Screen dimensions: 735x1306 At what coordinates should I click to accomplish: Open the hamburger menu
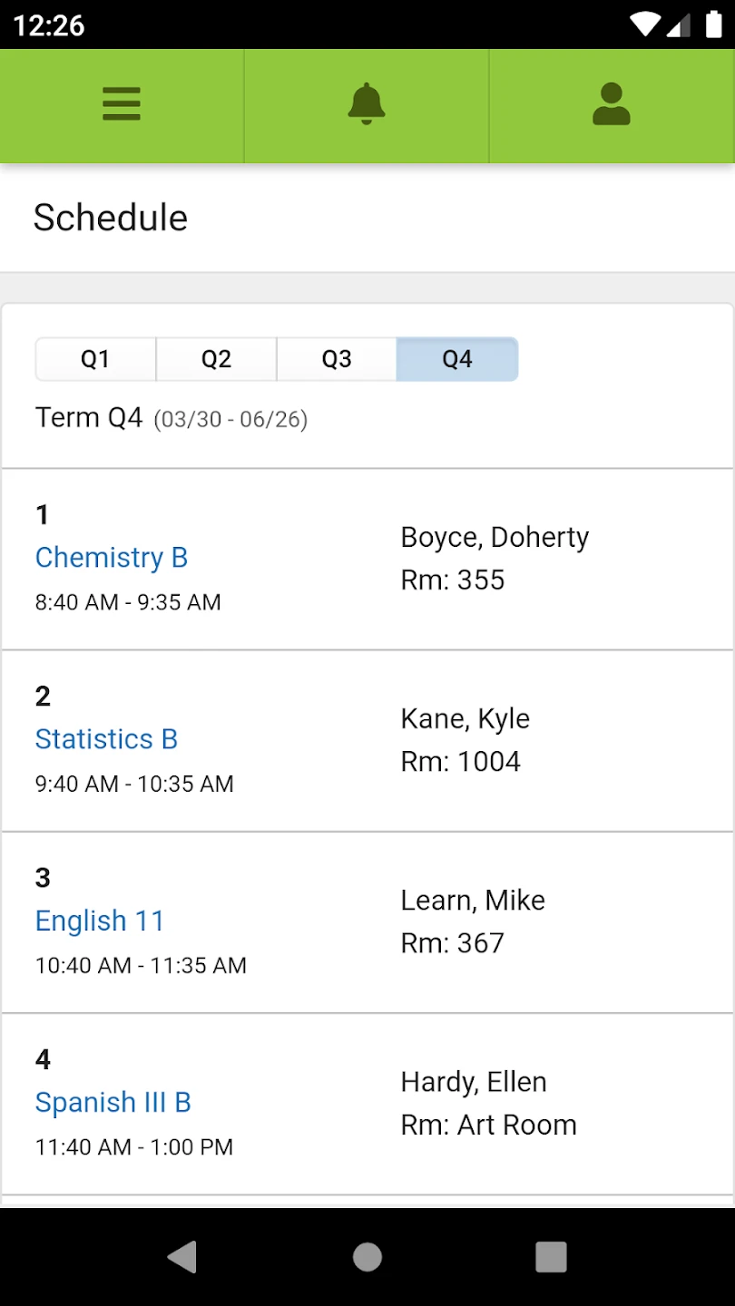pyautogui.click(x=122, y=104)
